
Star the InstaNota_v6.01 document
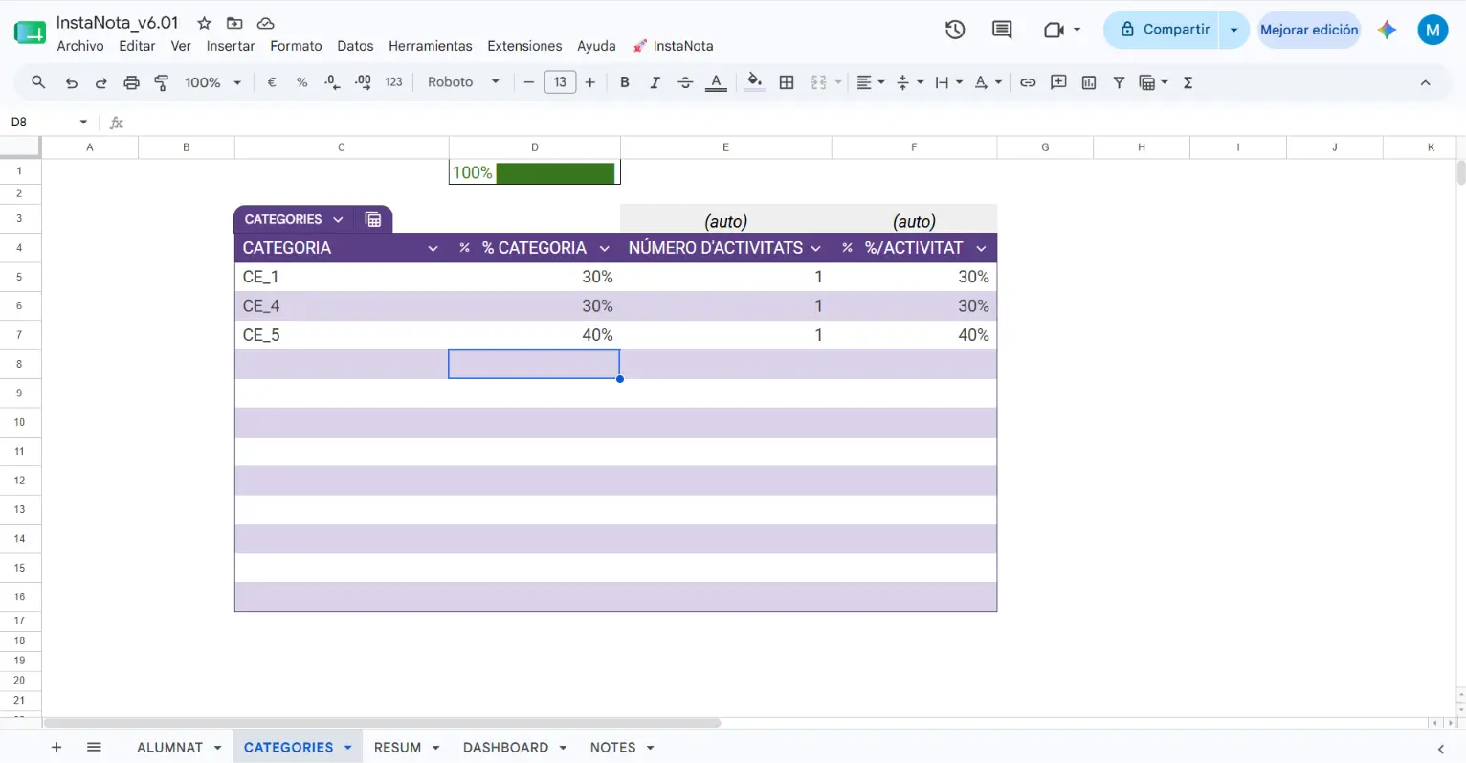point(204,23)
